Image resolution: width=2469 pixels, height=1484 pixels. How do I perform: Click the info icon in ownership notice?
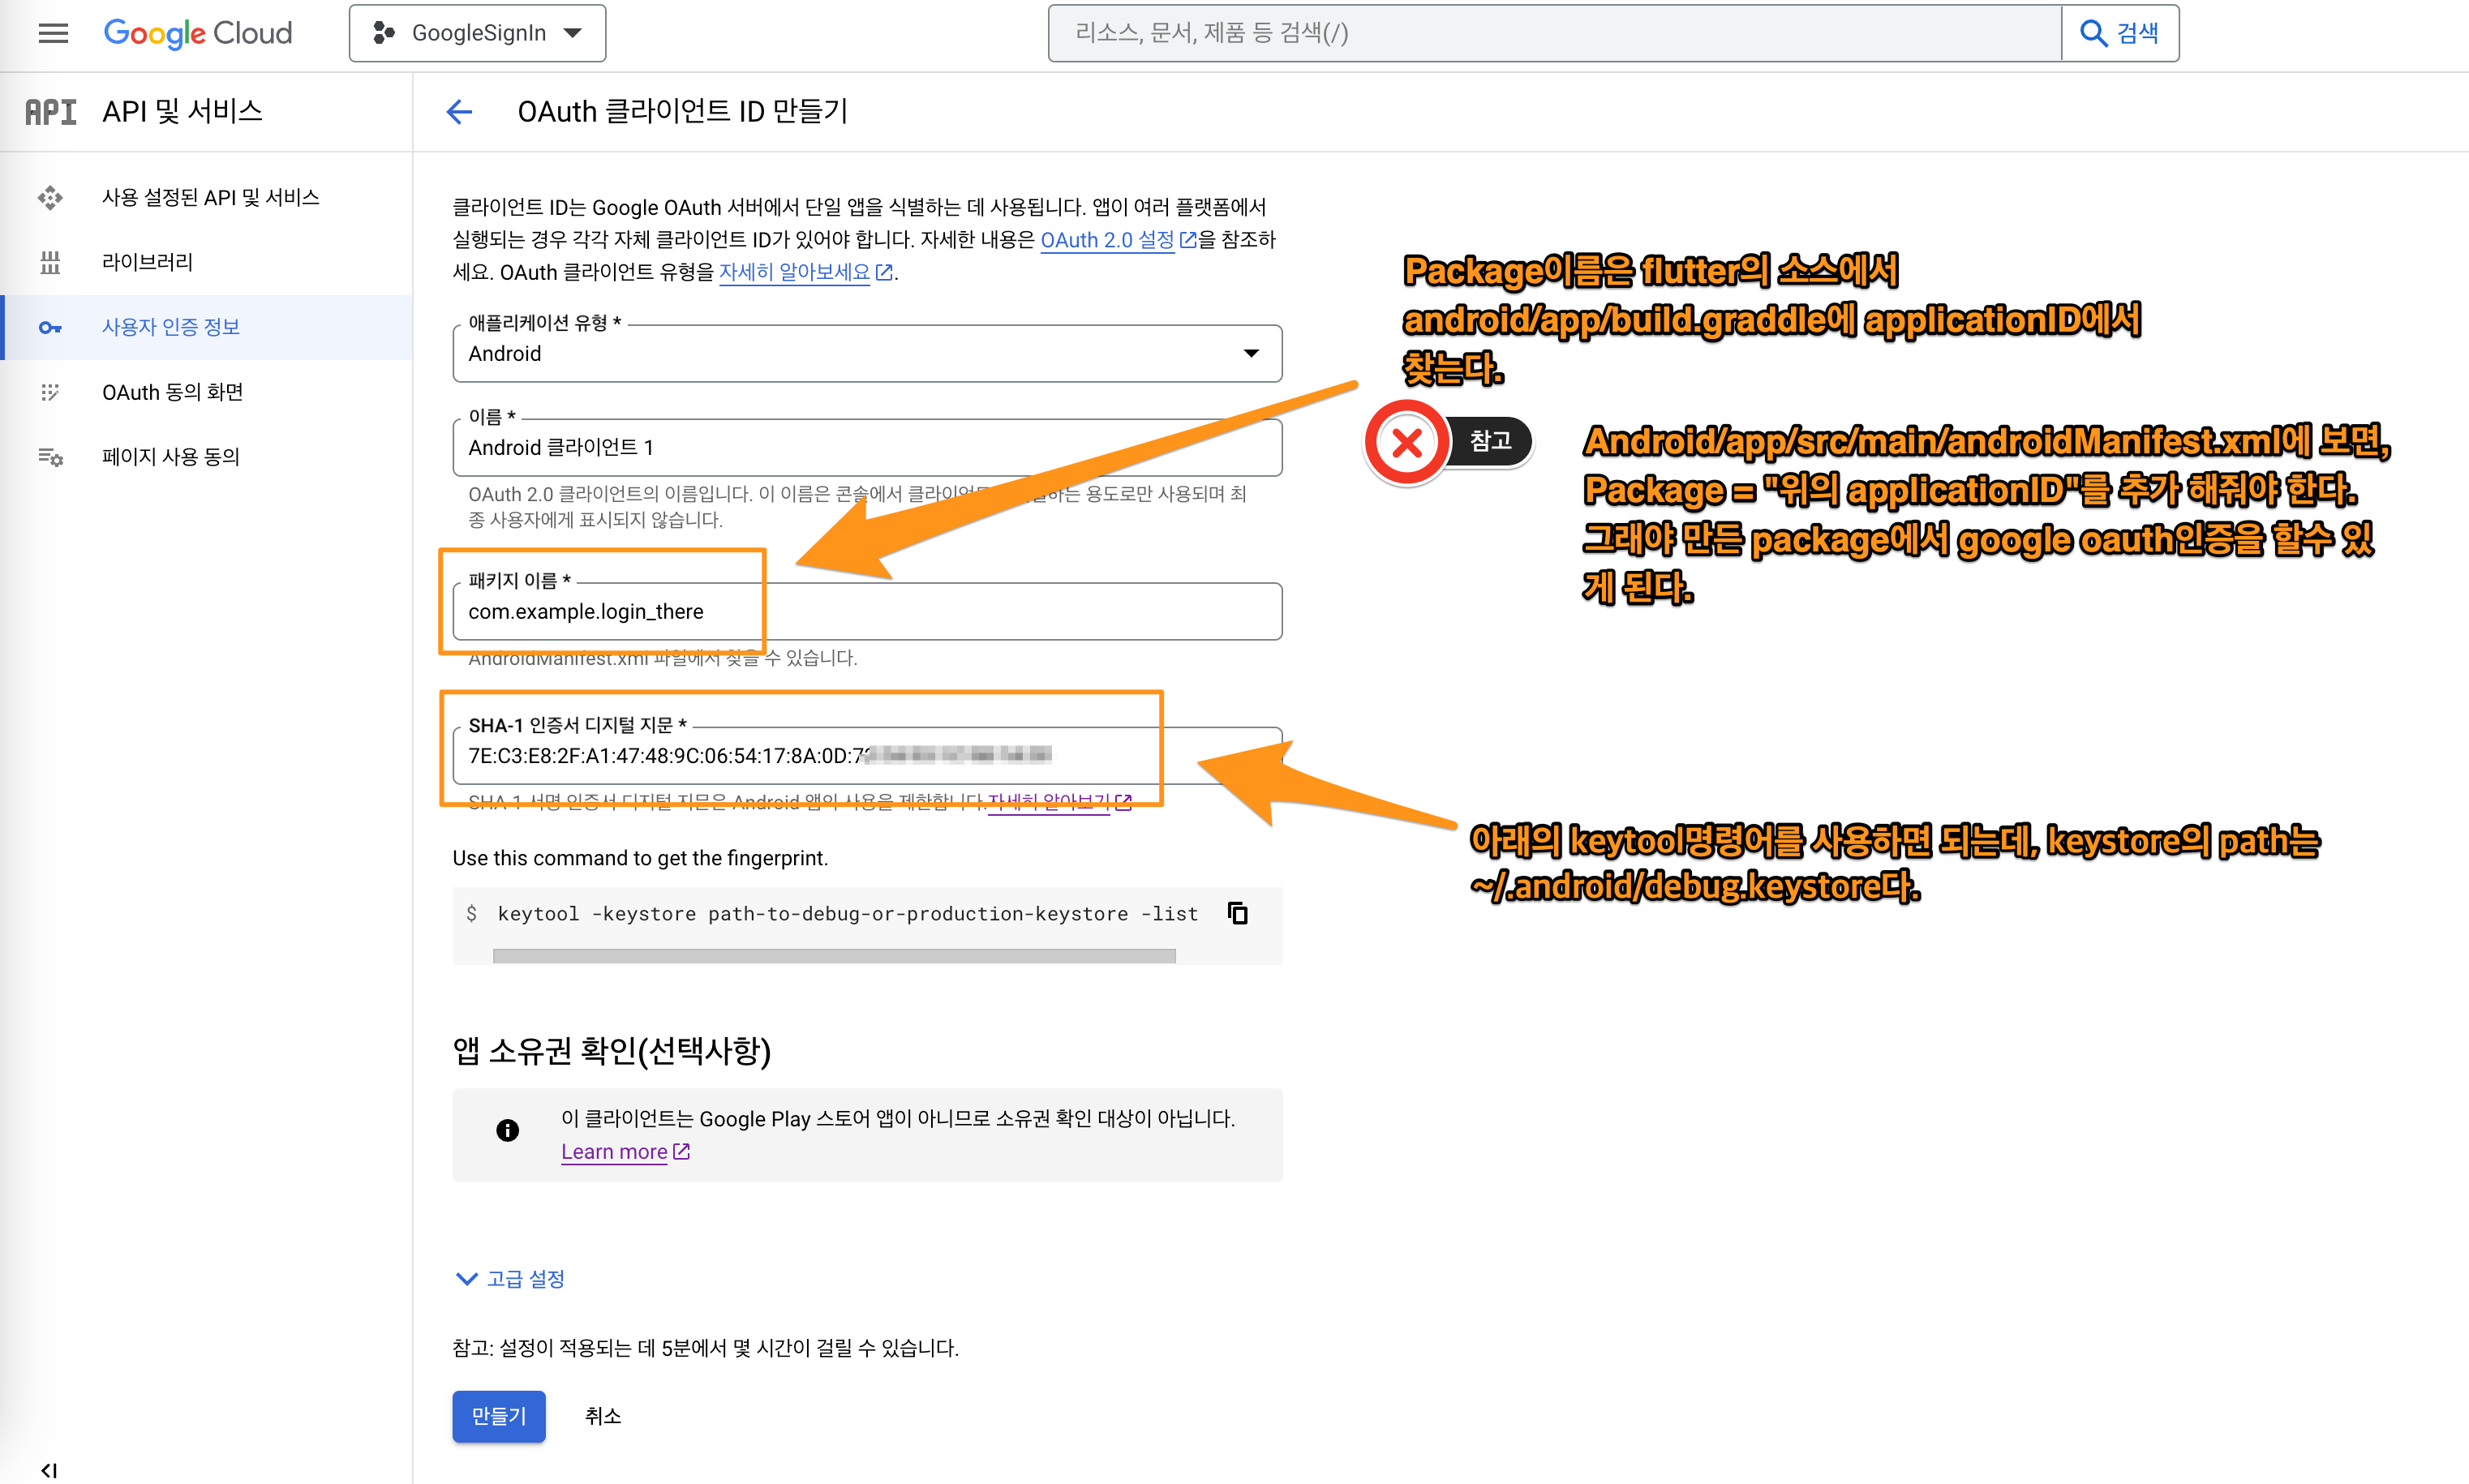click(507, 1130)
